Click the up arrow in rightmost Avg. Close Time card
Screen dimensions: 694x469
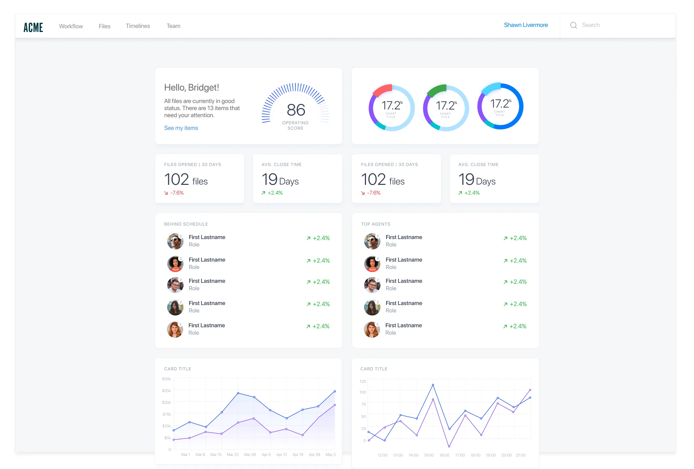point(460,193)
